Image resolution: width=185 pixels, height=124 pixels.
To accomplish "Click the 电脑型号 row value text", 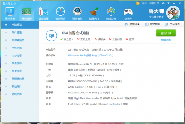I will (x=96, y=50).
